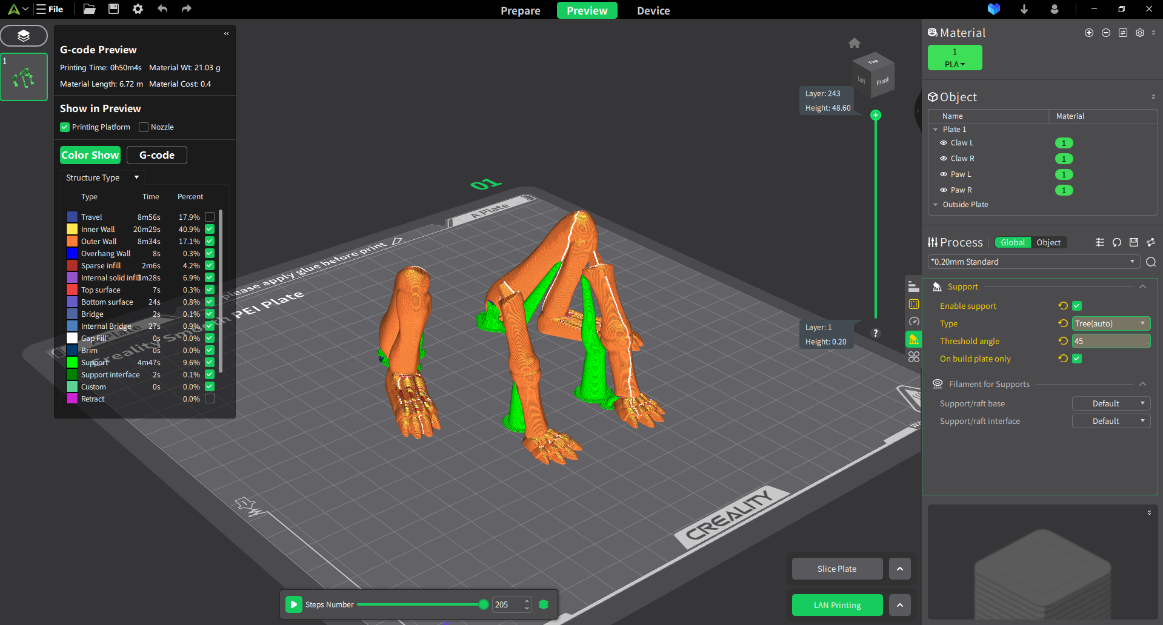This screenshot has height=625, width=1163.
Task: Open the Structure Type dropdown
Action: pos(102,177)
